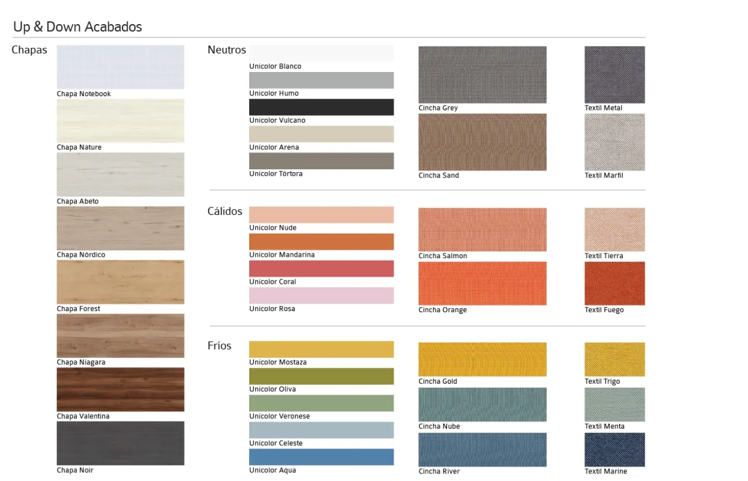Open the Cincha Grey texture thumbnail
Viewport: 748px width, 481px height.
[x=482, y=75]
